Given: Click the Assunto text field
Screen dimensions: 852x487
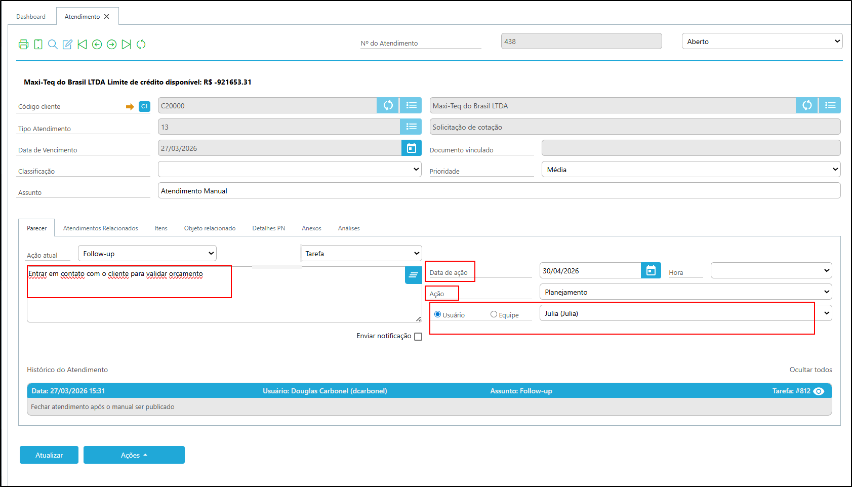Looking at the screenshot, I should [x=499, y=191].
